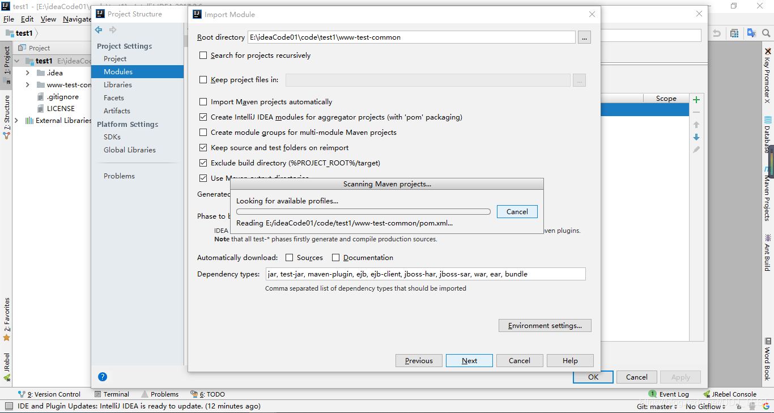Screen dimensions: 774x413
Task: Collapse the test1 project root node
Action: click(16, 61)
